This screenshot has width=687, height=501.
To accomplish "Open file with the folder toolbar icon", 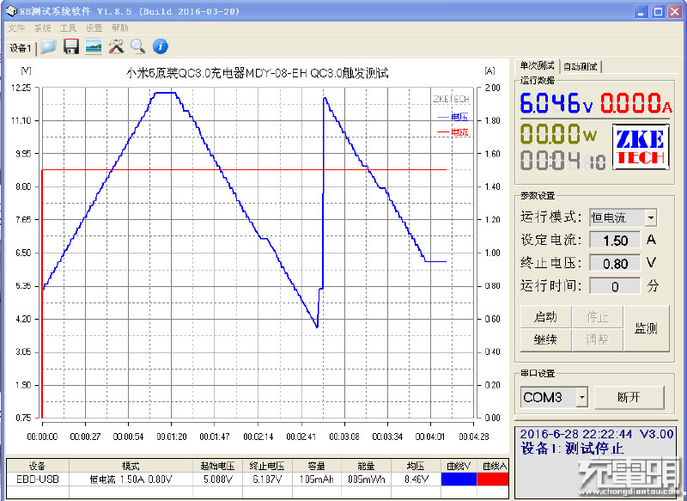I will coord(49,46).
